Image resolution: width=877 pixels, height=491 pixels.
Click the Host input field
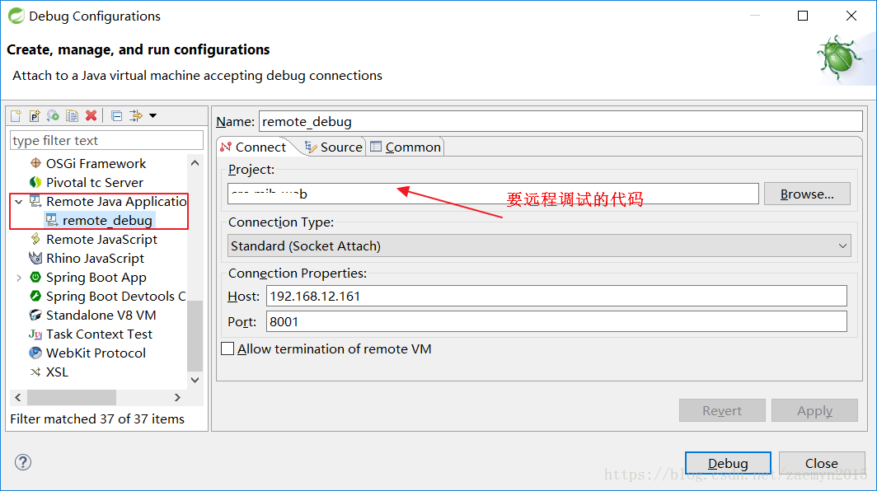coord(556,296)
